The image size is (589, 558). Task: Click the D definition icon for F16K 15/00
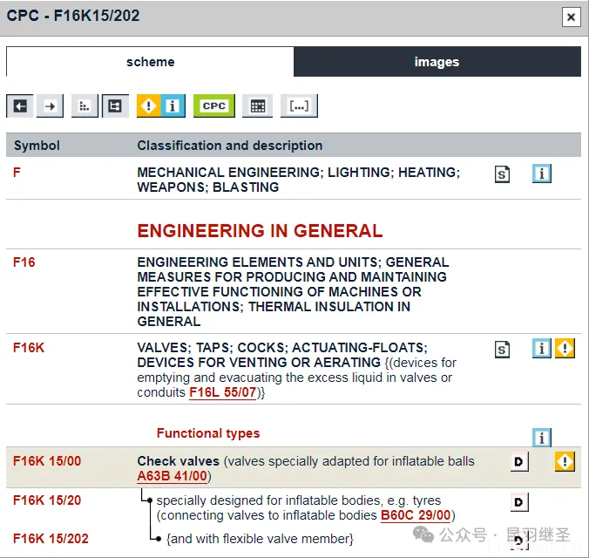519,461
